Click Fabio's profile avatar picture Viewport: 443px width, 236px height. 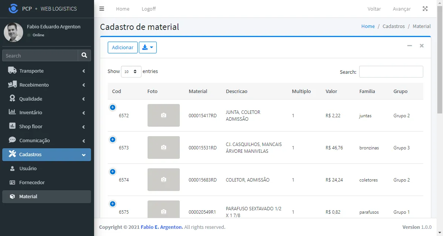point(13,33)
